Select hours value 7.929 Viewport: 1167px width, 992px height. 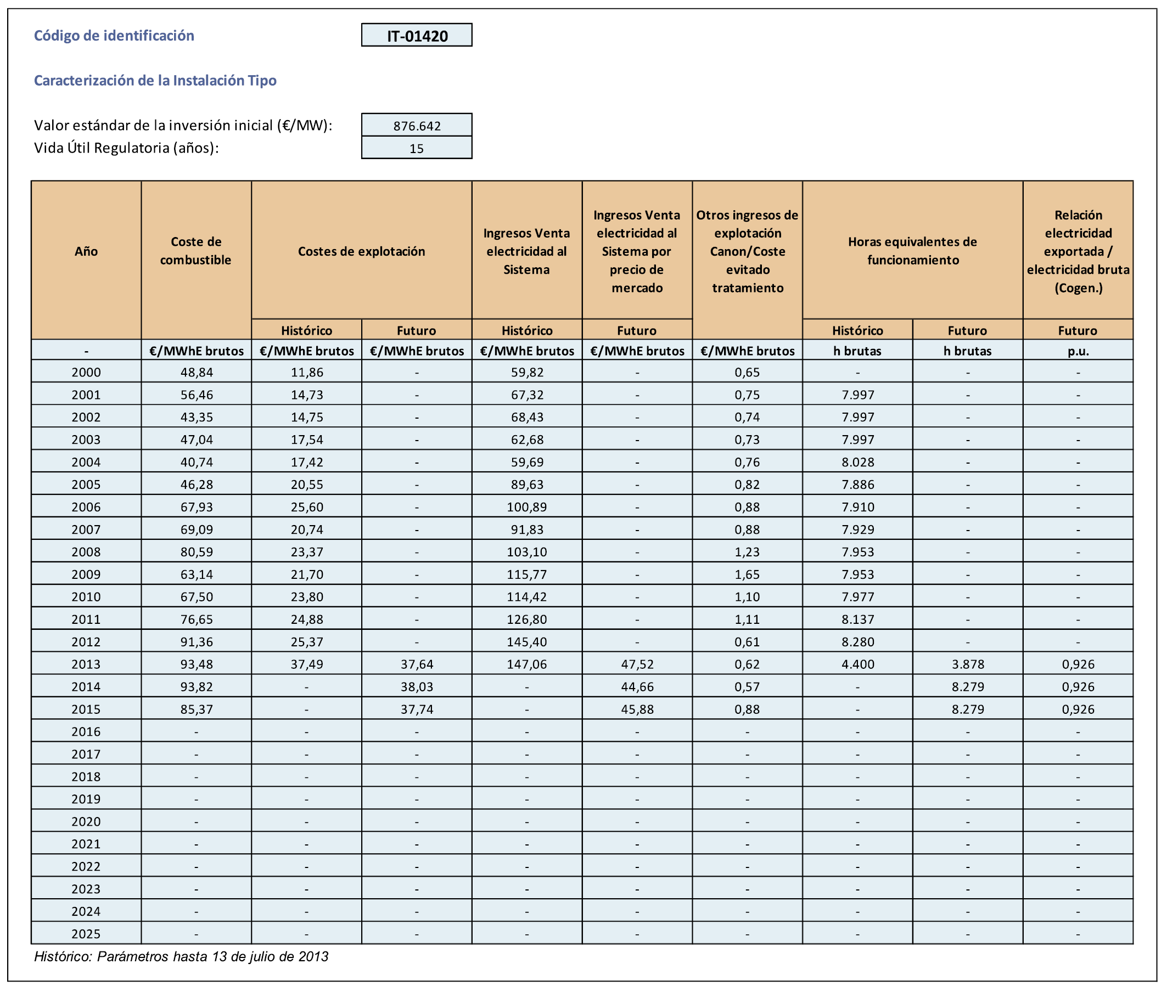(x=857, y=529)
